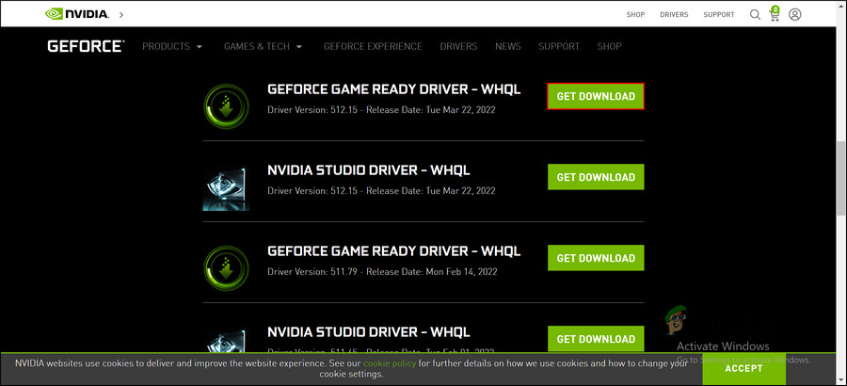The width and height of the screenshot is (847, 386).
Task: Open GEFORCE EXPERIENCE in the nav bar
Action: (373, 46)
